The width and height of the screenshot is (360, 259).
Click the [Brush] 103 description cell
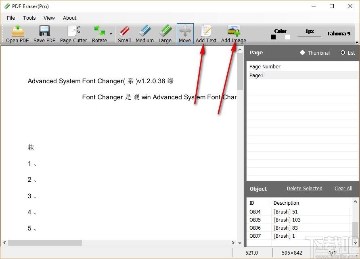[287, 220]
